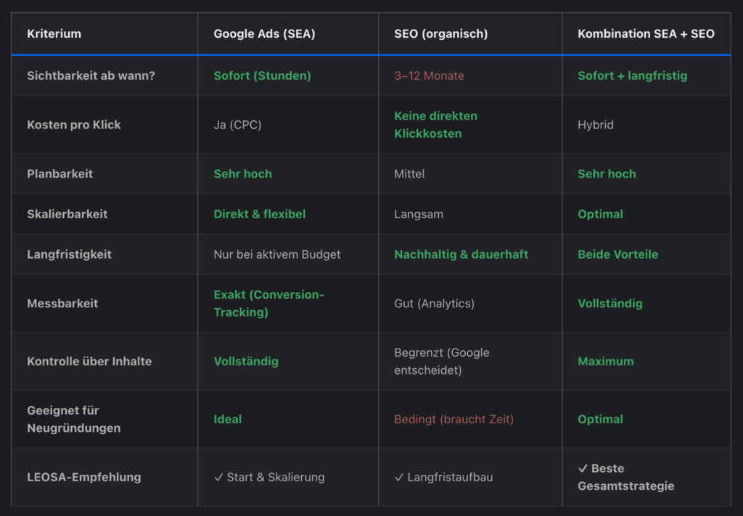Select the 'Nur bei aktivem Budget' cell

coord(276,254)
